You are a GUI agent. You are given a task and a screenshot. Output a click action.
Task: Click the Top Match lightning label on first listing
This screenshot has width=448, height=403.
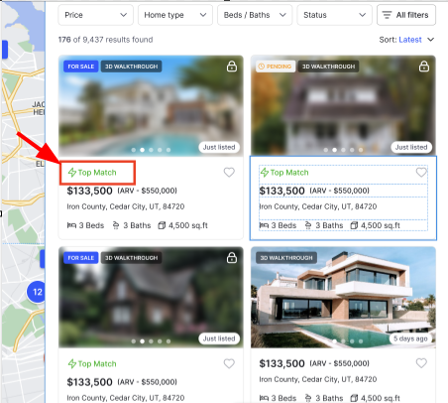92,173
